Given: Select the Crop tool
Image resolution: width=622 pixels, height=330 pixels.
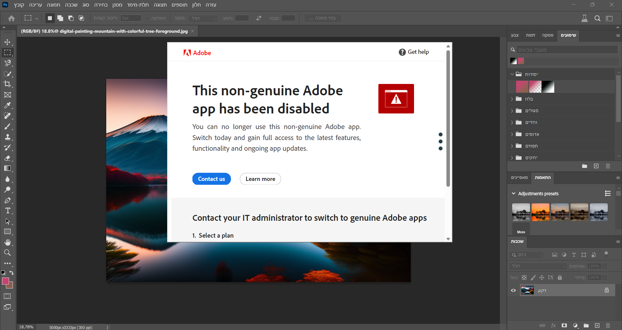Looking at the screenshot, I should click(x=7, y=84).
